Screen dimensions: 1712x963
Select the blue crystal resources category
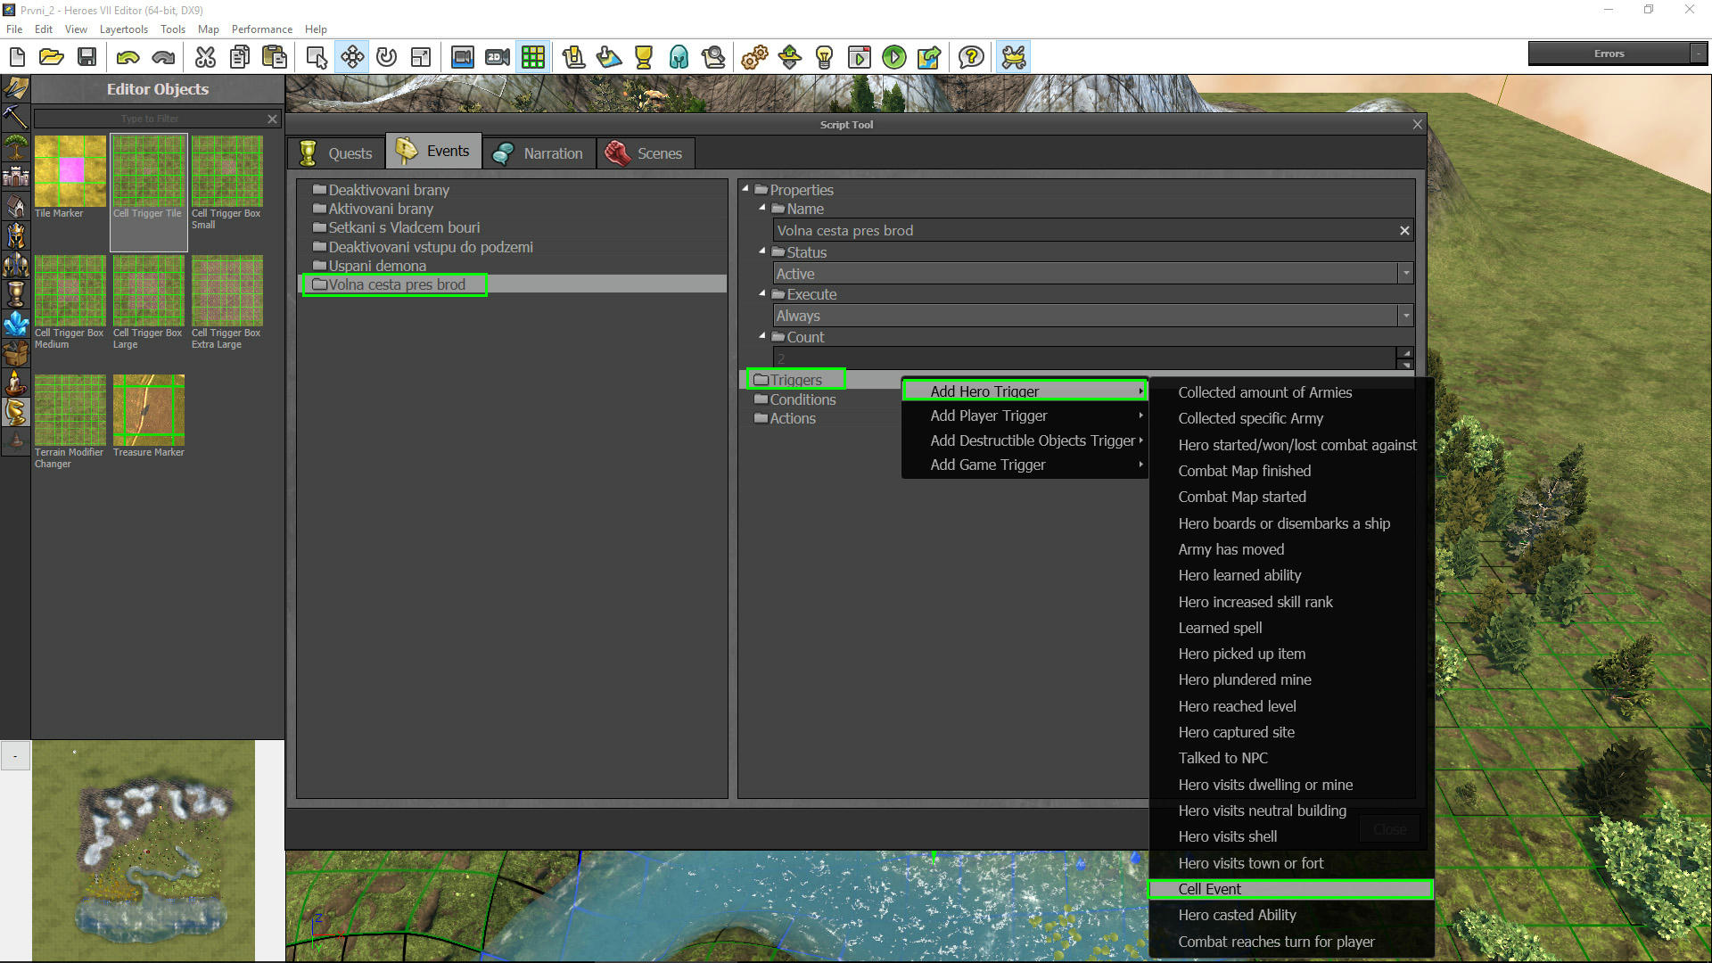coord(15,323)
